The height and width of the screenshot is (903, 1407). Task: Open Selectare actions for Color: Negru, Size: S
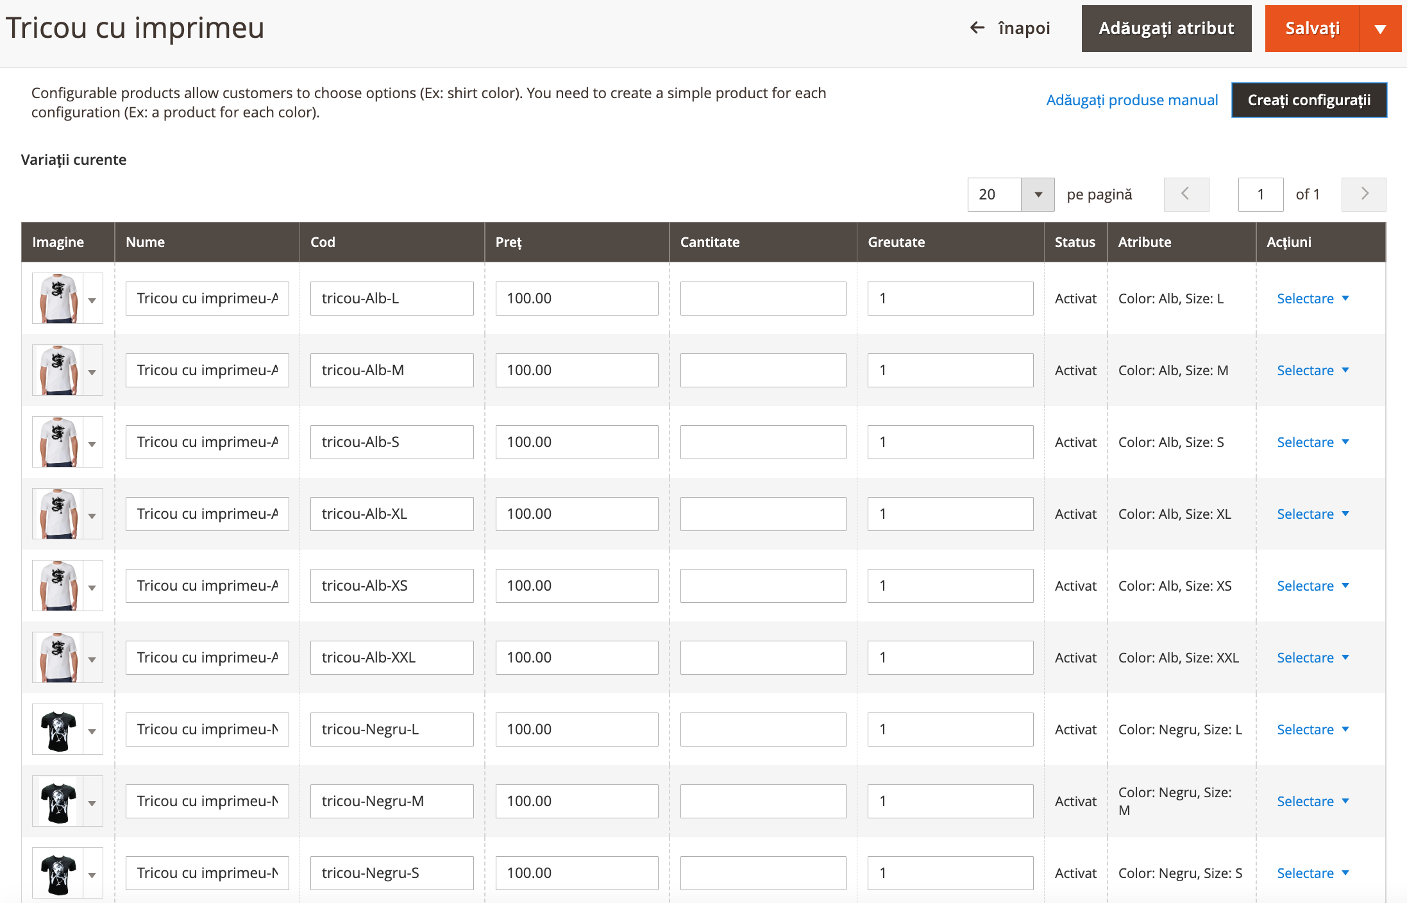(1313, 873)
